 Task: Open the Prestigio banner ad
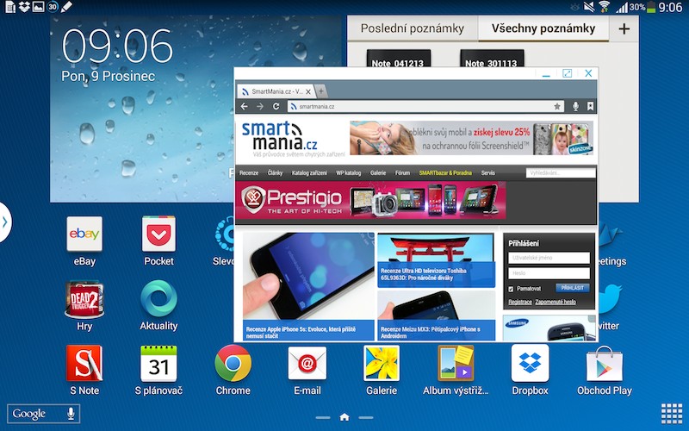(x=370, y=201)
